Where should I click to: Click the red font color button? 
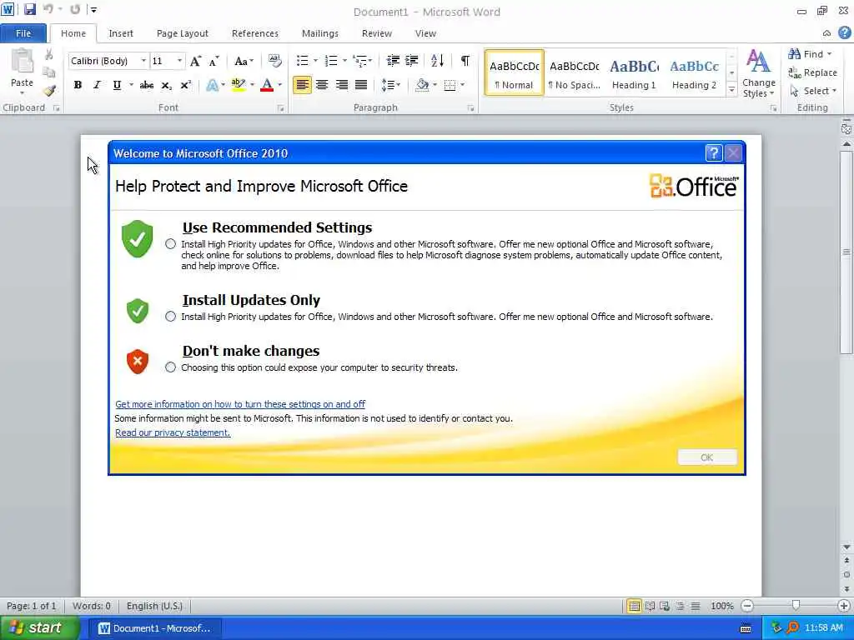click(x=267, y=85)
